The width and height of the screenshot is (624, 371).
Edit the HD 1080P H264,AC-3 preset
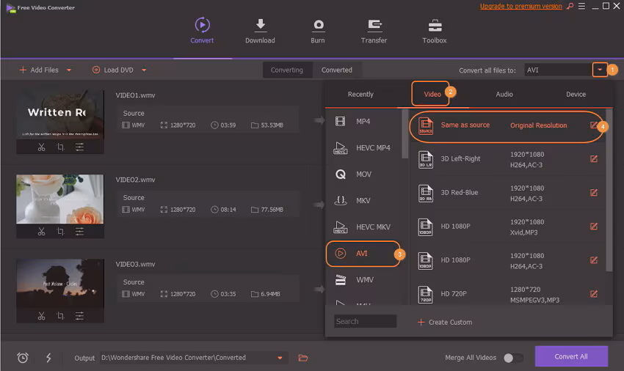tap(594, 260)
